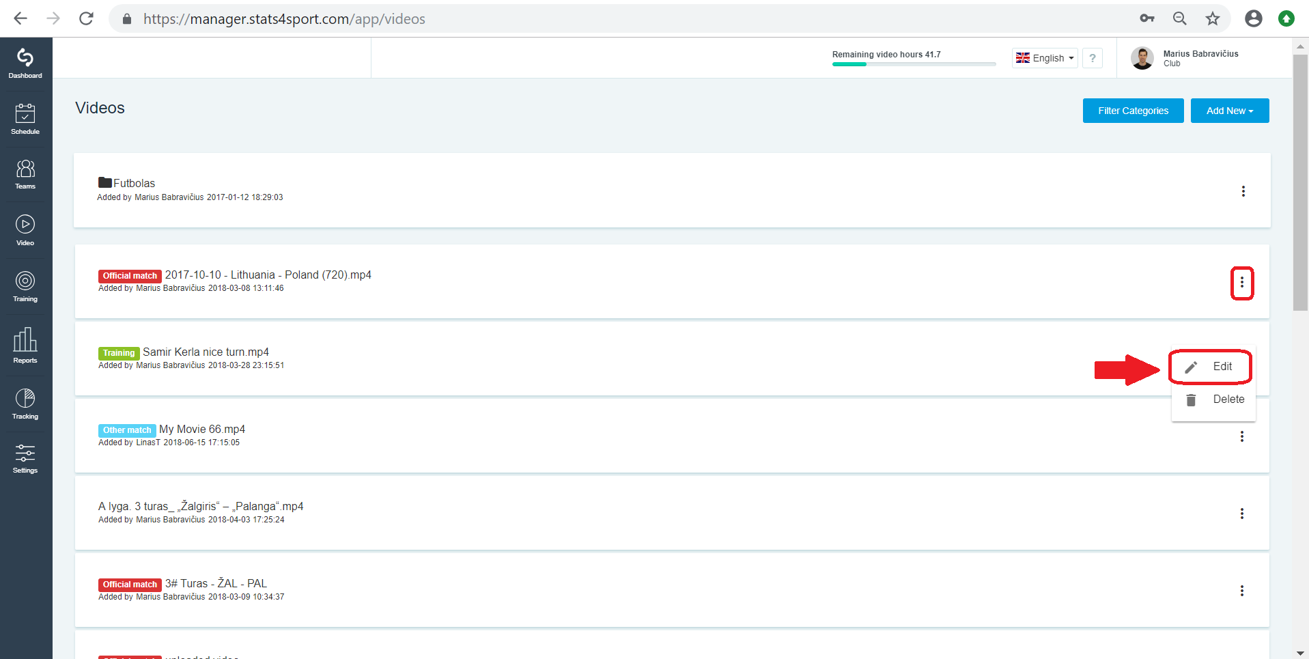Image resolution: width=1309 pixels, height=659 pixels.
Task: Go to Schedule in sidebar
Action: pos(25,120)
